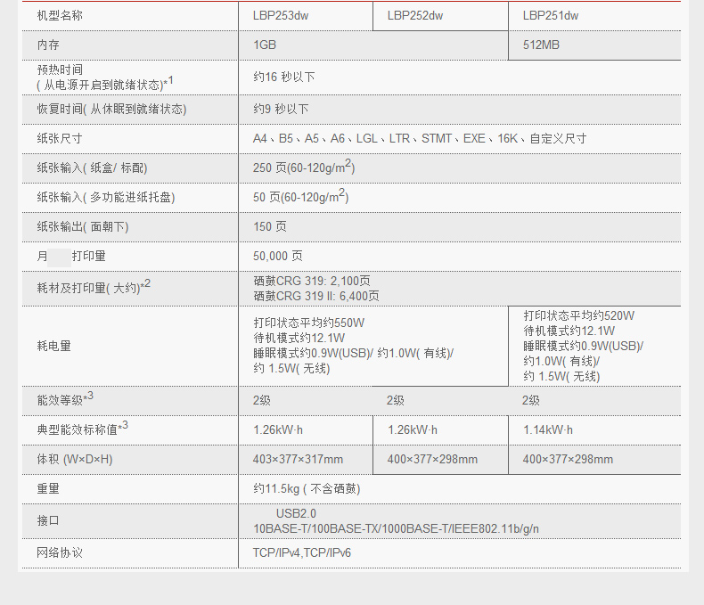
Task: Select the 150 页 output value
Action: [269, 226]
